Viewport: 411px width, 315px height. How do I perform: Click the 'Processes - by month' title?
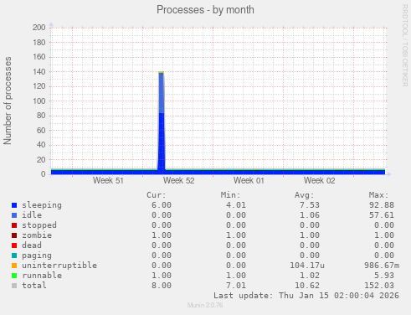pyautogui.click(x=205, y=10)
